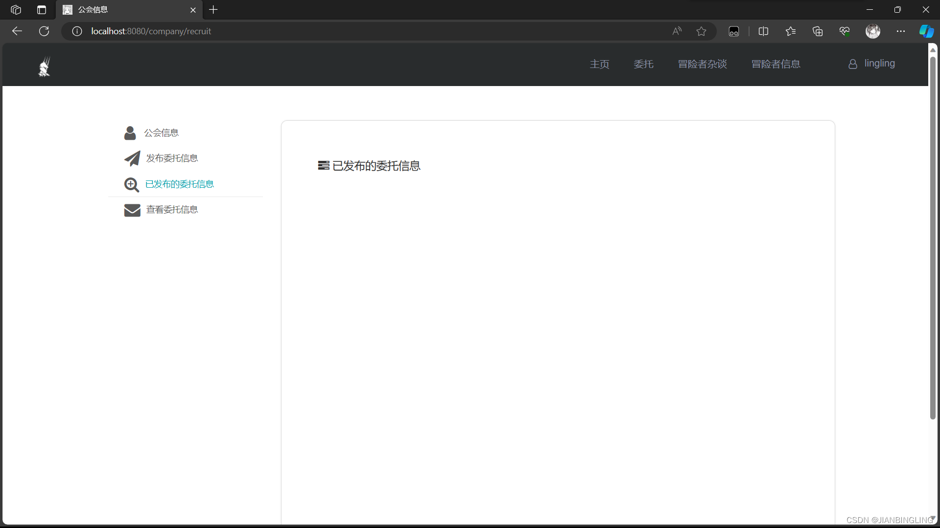The image size is (940, 528).
Task: Open the read aloud option
Action: (x=677, y=31)
